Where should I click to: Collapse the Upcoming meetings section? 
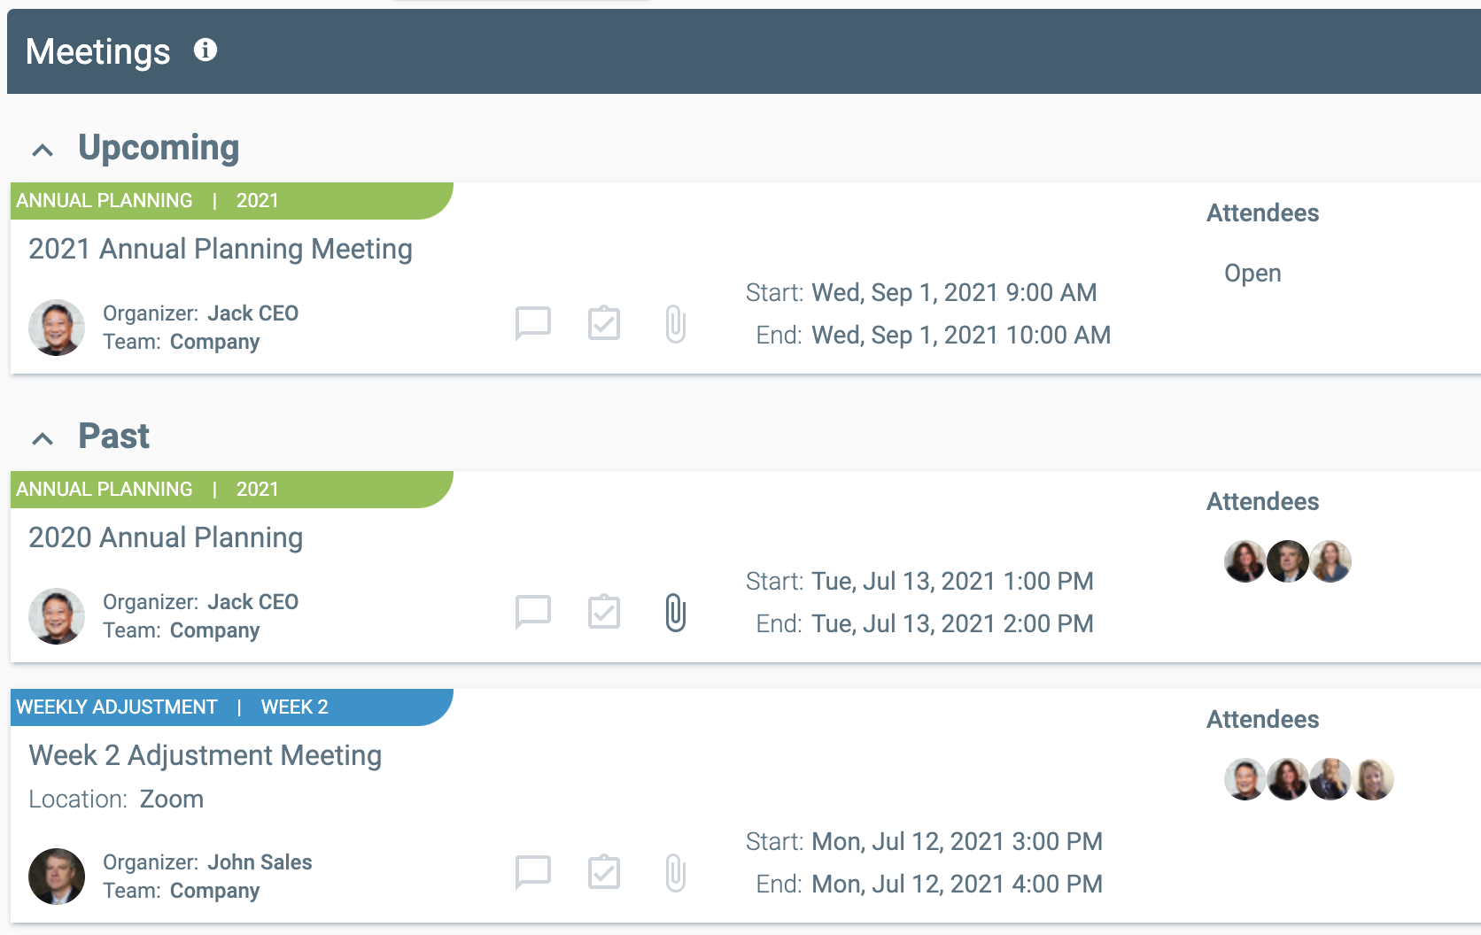click(x=43, y=151)
